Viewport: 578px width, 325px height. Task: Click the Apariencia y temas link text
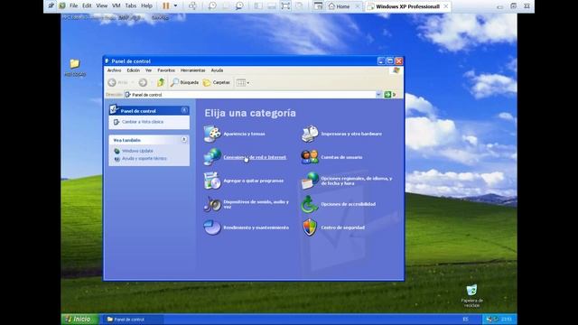(244, 134)
